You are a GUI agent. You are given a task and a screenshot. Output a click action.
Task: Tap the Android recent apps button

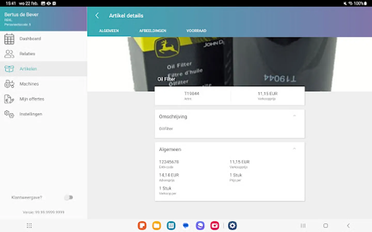click(303, 226)
